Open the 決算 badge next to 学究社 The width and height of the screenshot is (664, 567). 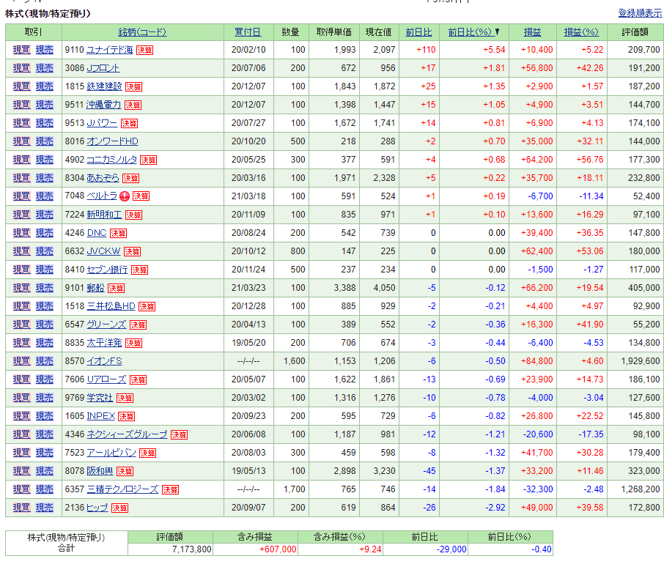[x=125, y=399]
